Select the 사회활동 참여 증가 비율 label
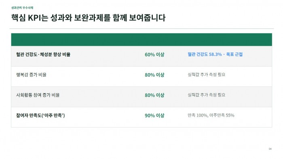Image resolution: width=283 pixels, height=159 pixels. (x=38, y=95)
